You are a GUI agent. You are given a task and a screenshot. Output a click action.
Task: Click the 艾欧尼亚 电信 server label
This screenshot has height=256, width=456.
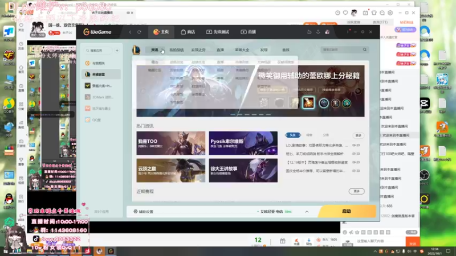coord(271,212)
